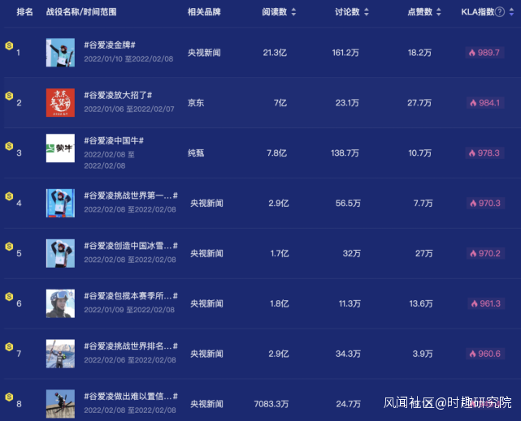Open the #谷爱凌挑战世界排名…# campaign link

pos(131,346)
